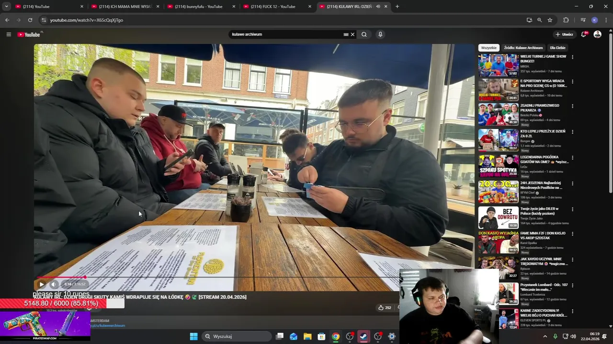The height and width of the screenshot is (344, 613).
Task: Open '24H JEDZENIA Najbardziej Niezdrowych Posiłków' title
Action: [x=541, y=185]
